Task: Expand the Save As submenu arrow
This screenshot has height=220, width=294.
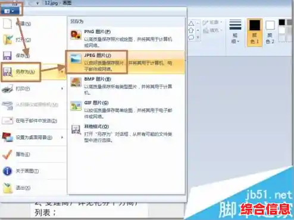Action: [62, 72]
